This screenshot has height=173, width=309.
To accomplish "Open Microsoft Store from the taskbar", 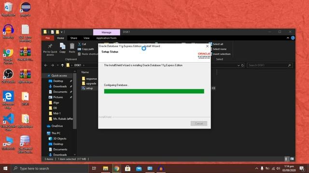I will pyautogui.click(x=127, y=168).
